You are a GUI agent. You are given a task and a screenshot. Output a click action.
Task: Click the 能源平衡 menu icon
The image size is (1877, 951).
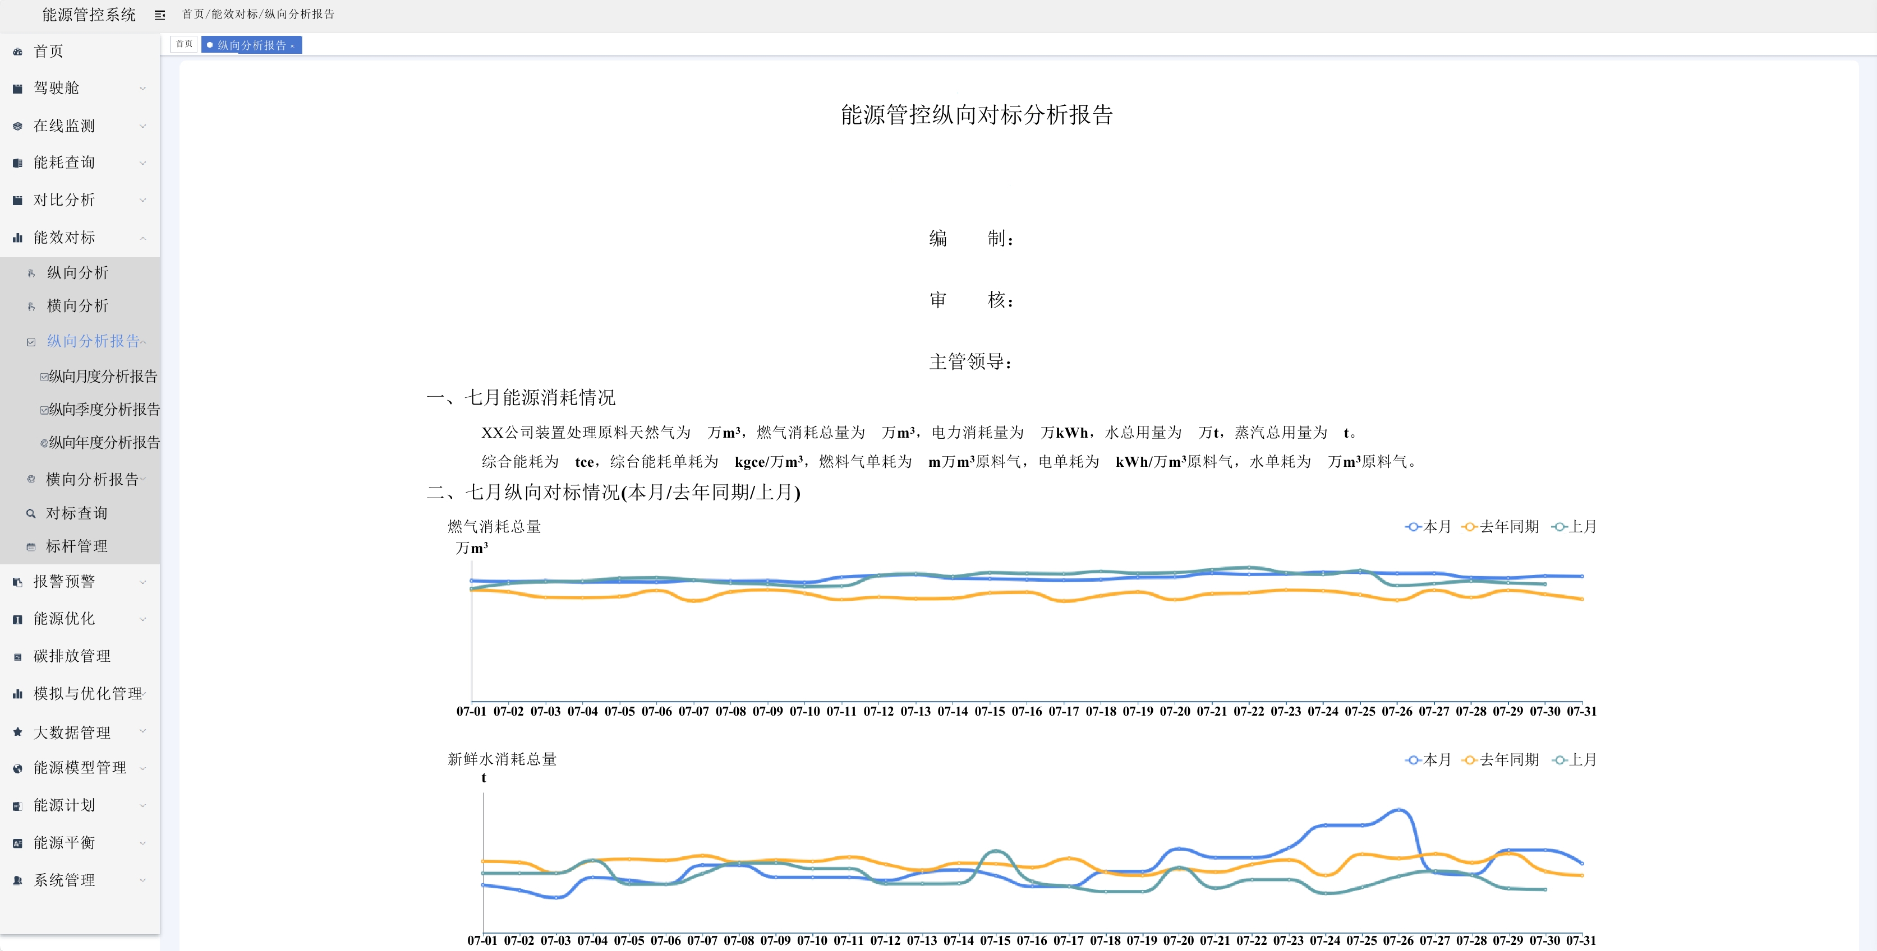(17, 843)
